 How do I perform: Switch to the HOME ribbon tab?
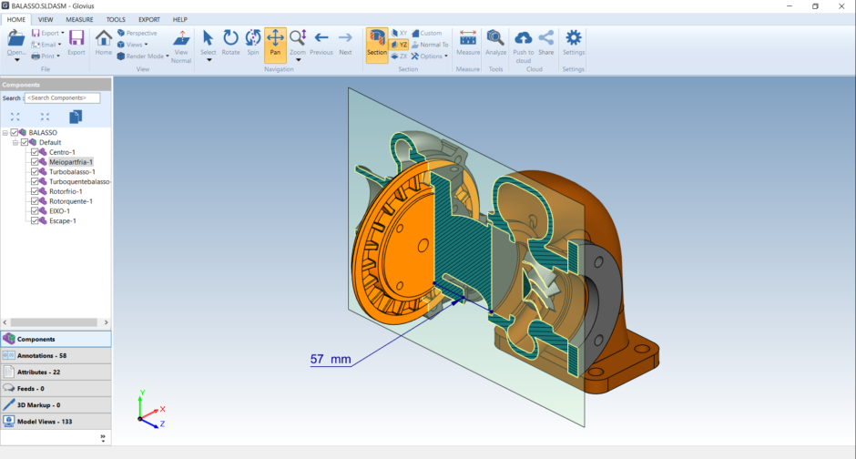pyautogui.click(x=16, y=20)
